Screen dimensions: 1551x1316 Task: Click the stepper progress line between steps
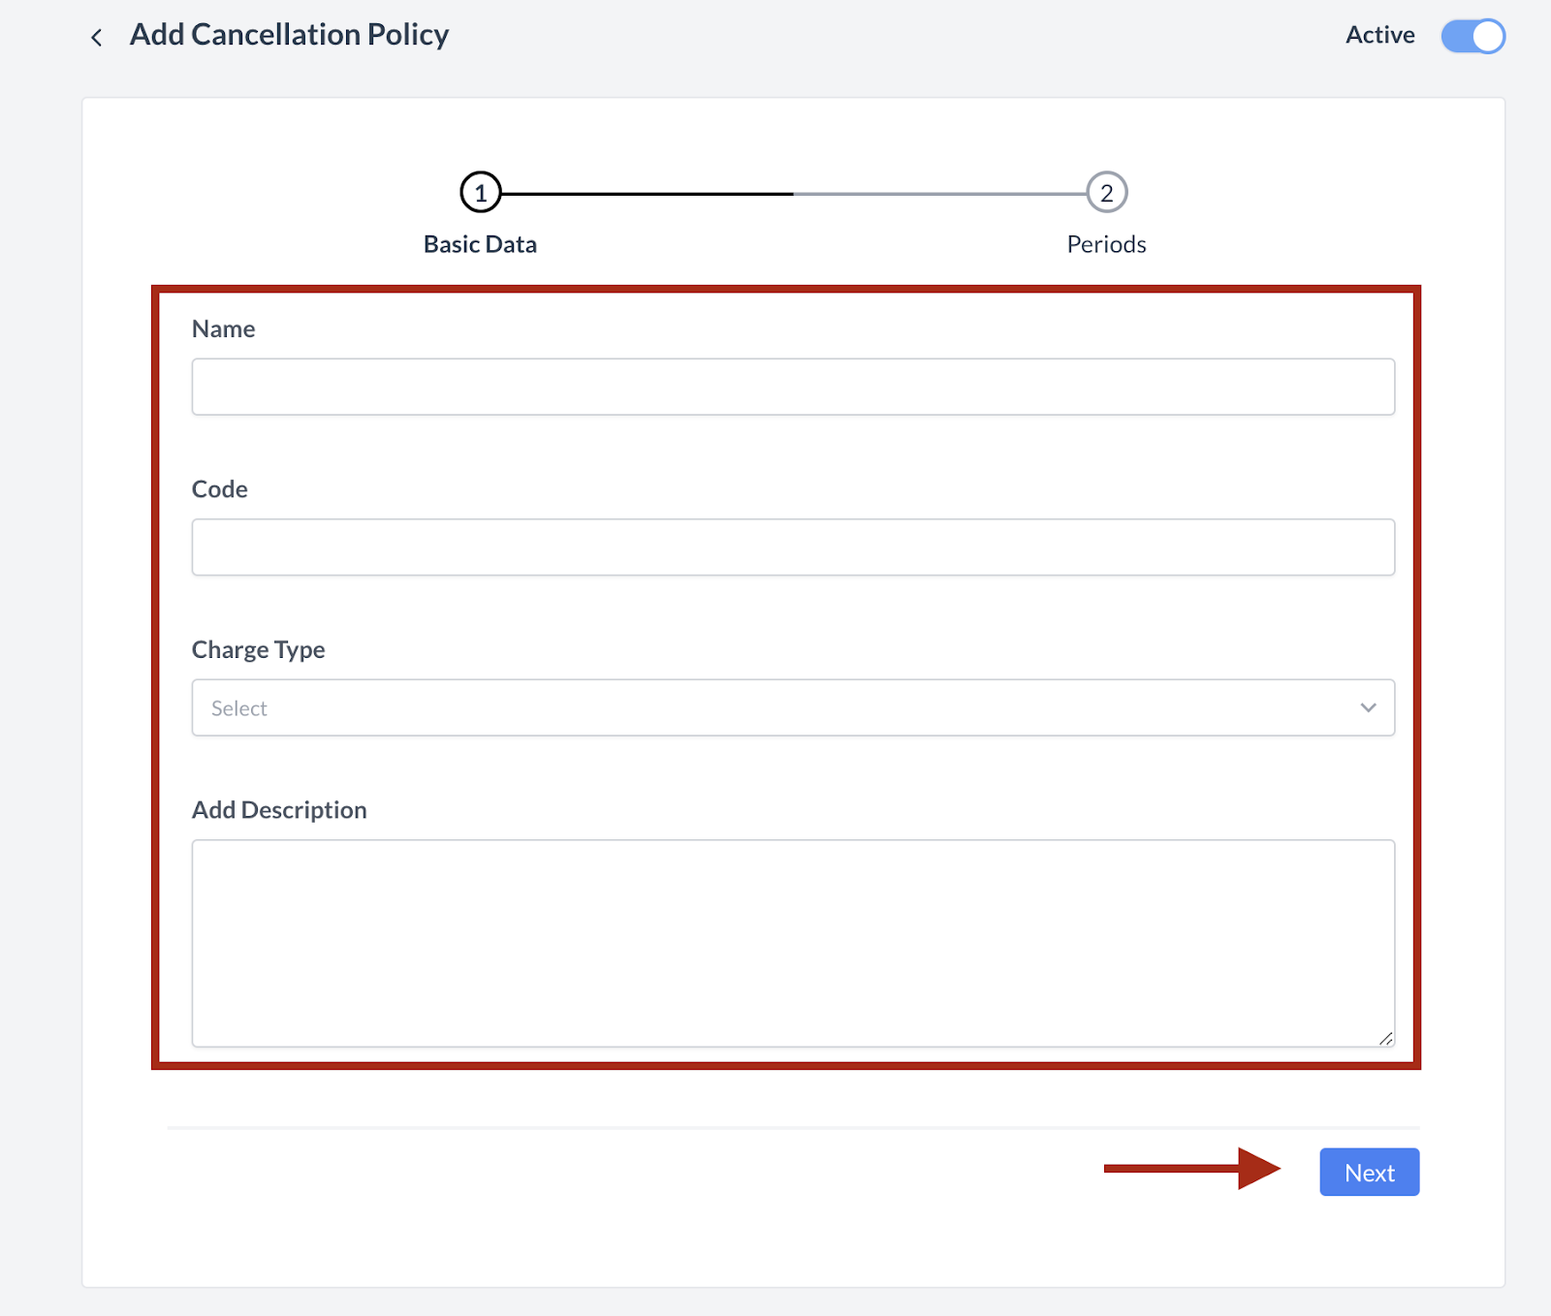[793, 194]
